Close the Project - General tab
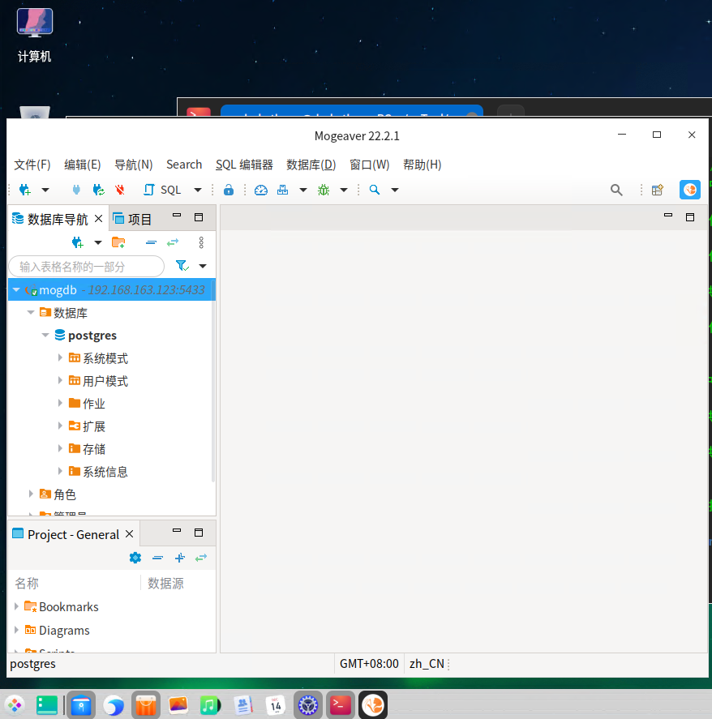This screenshot has width=712, height=719. coord(130,534)
